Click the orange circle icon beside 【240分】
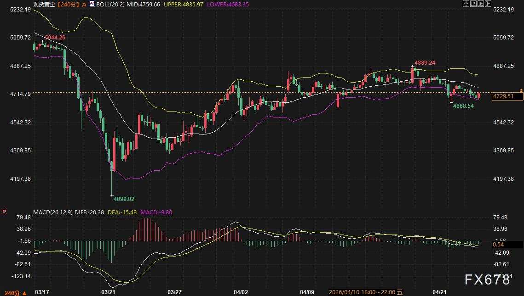 click(84, 5)
